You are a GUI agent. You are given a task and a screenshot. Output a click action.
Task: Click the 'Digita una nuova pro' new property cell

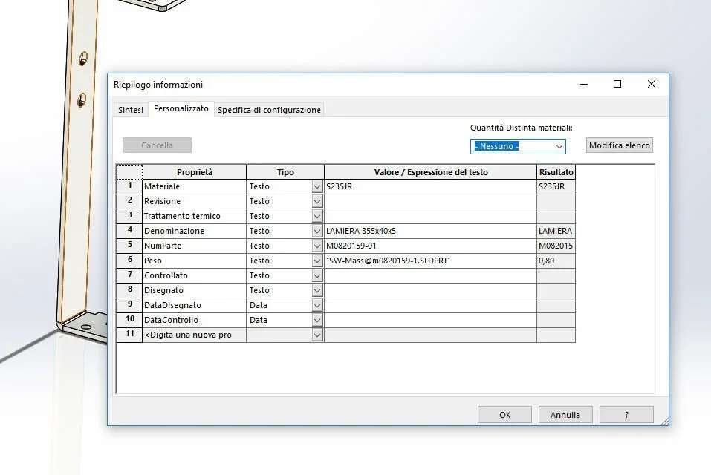(194, 335)
